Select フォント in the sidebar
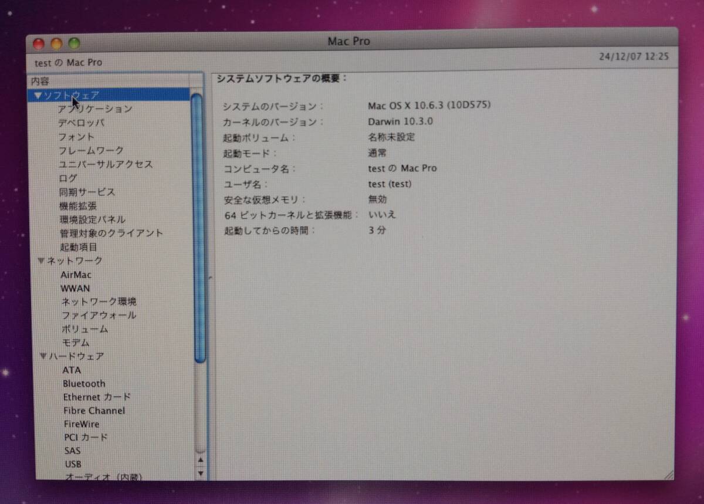The image size is (704, 504). tap(76, 137)
